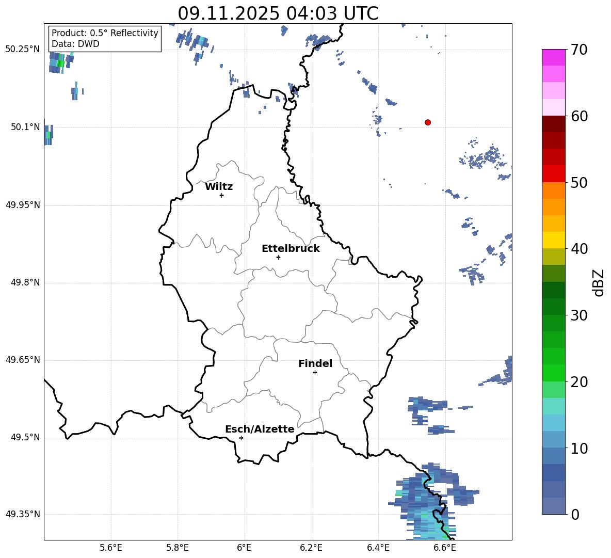Screen dimensions: 611x558
Task: Click the 6.6°E longitude label
Action: click(x=445, y=548)
